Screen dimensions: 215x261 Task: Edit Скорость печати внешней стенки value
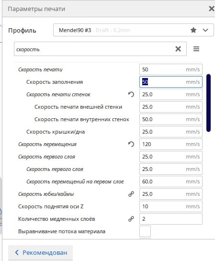[171, 107]
